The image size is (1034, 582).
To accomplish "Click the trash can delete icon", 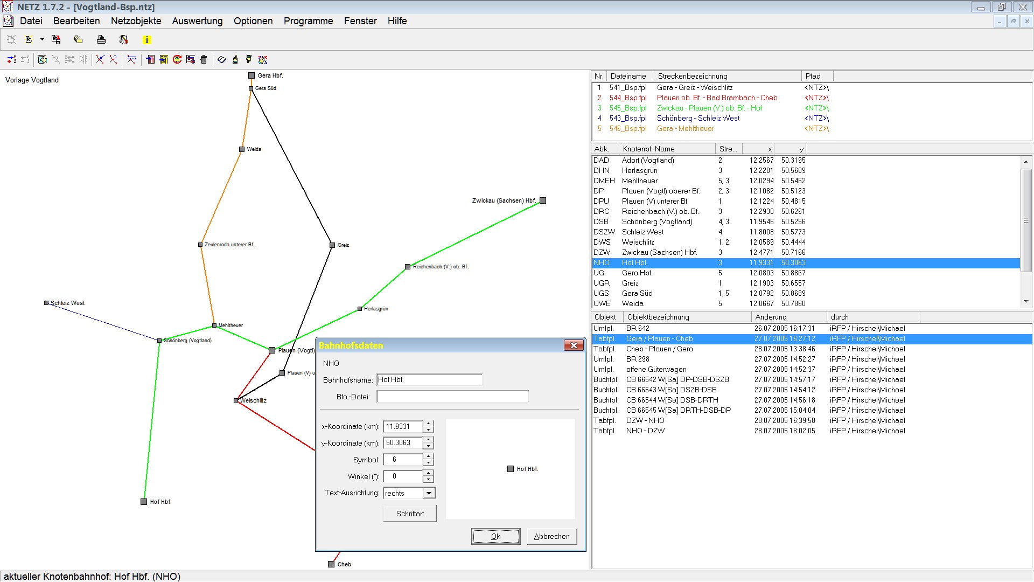I will coord(204,60).
